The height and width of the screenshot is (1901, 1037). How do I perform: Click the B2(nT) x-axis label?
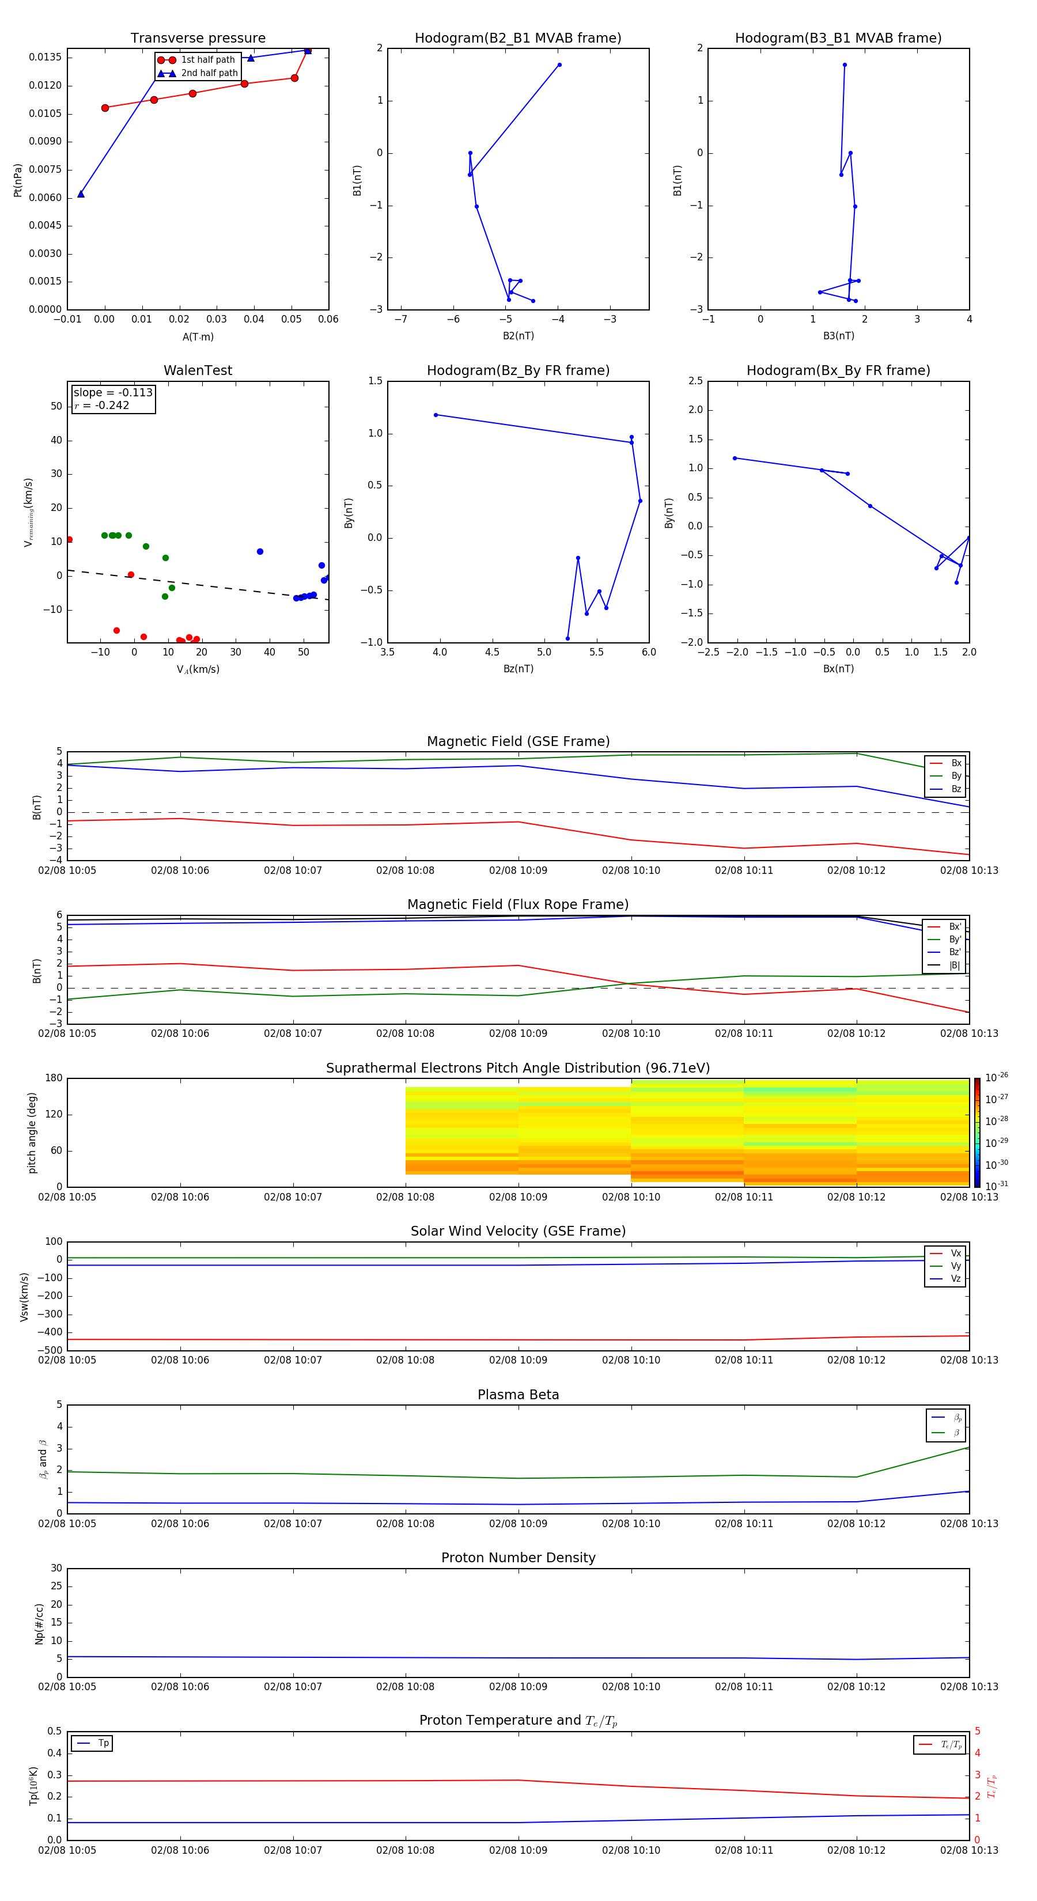[x=518, y=336]
